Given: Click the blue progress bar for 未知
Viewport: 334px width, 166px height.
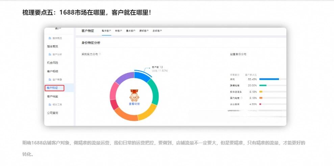Looking at the screenshot, I should pyautogui.click(x=269, y=79).
